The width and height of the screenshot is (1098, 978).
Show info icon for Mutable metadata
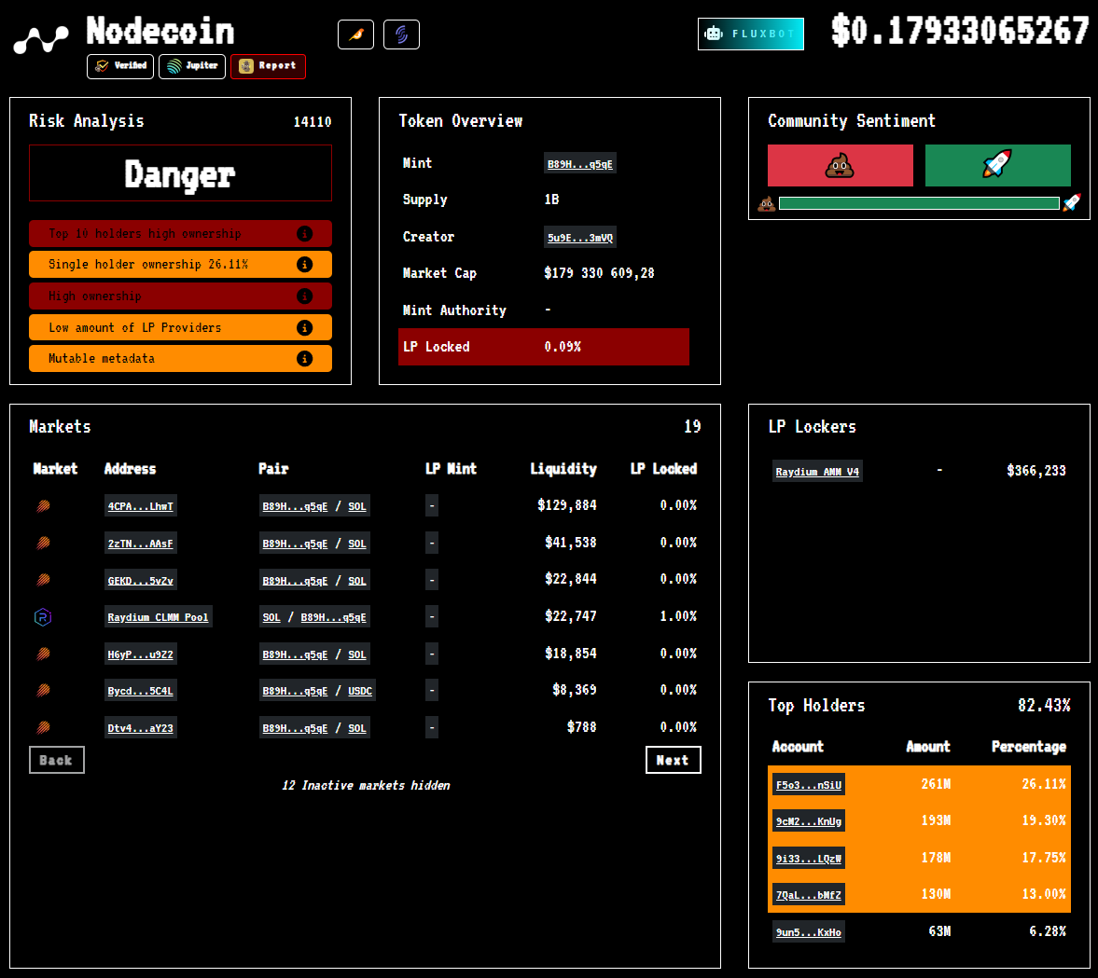(x=305, y=358)
